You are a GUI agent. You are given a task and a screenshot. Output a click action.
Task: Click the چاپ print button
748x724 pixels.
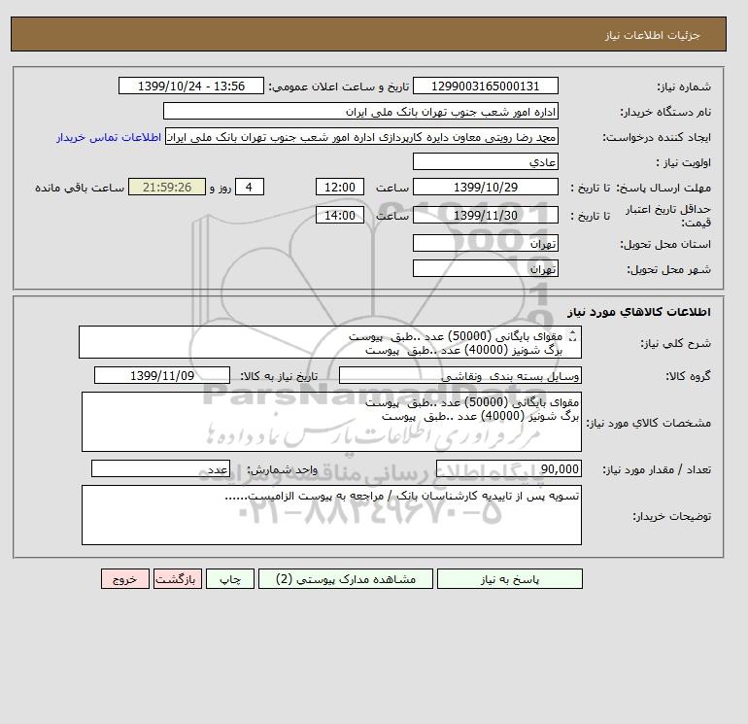point(230,579)
